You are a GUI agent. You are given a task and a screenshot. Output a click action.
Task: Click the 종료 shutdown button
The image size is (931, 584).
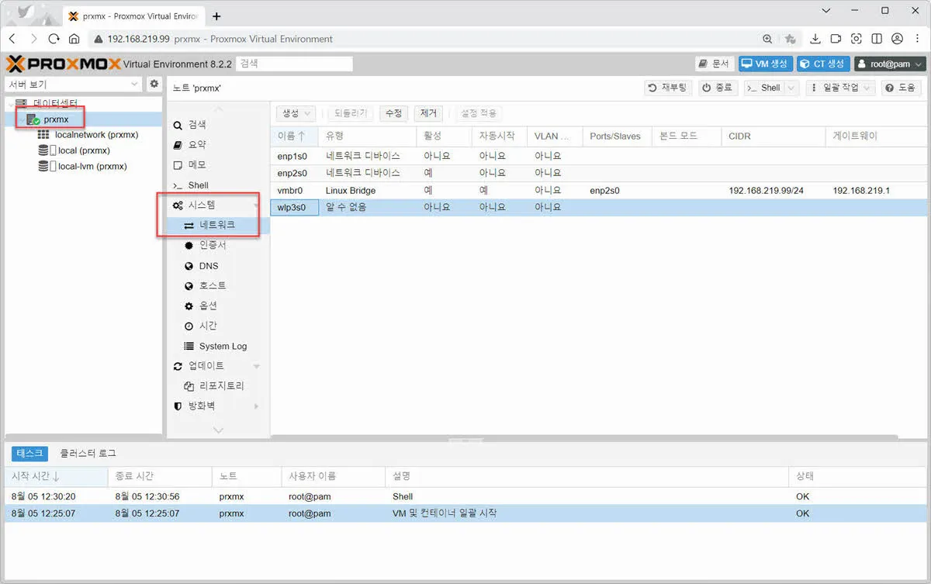[x=718, y=88]
